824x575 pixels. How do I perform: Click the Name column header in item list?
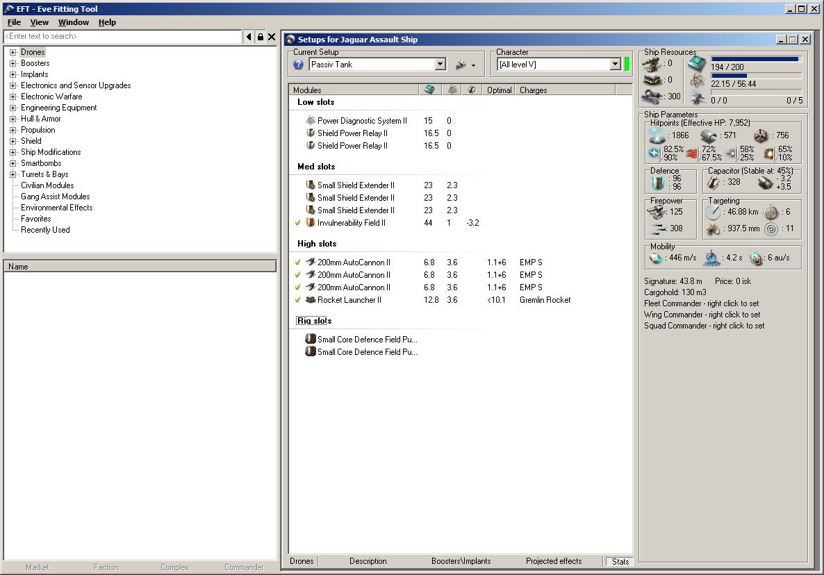pyautogui.click(x=140, y=267)
